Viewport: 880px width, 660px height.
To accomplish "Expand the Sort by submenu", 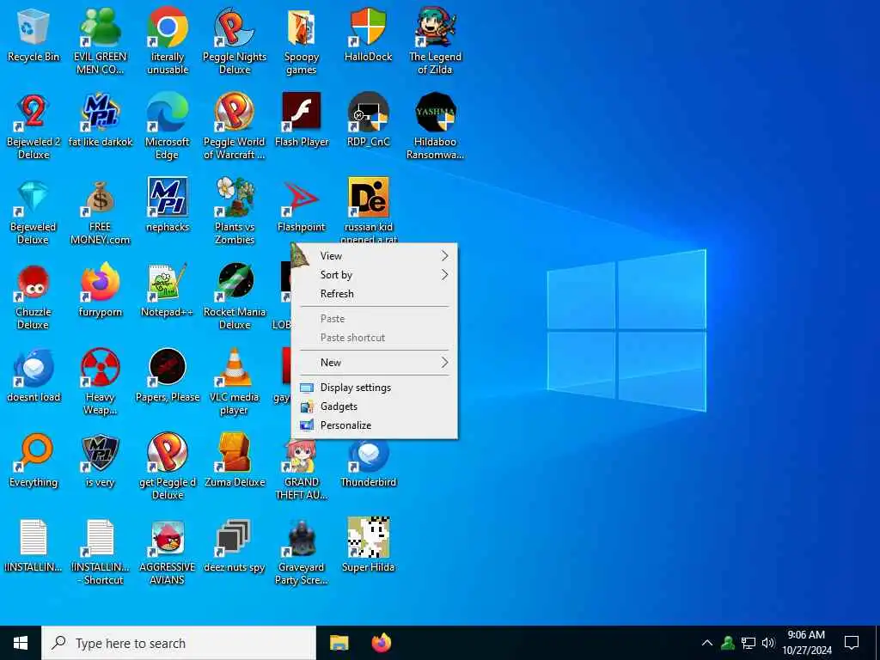I will 375,275.
